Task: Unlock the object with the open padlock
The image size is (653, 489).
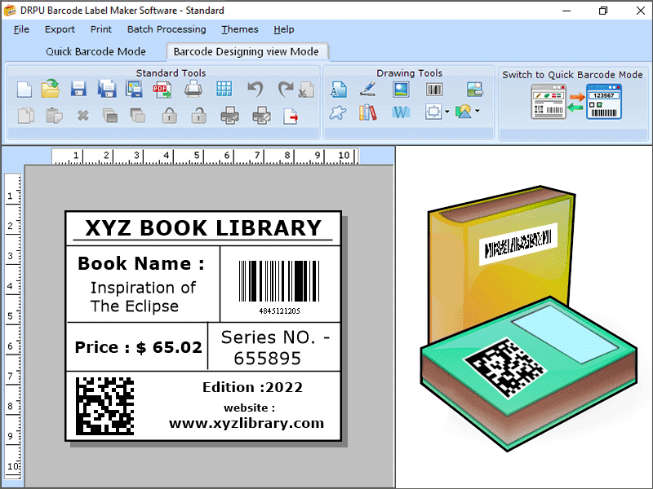Action: point(198,115)
